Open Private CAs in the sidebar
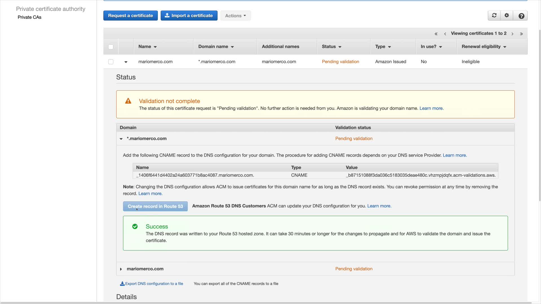541x304 pixels. pyautogui.click(x=29, y=17)
